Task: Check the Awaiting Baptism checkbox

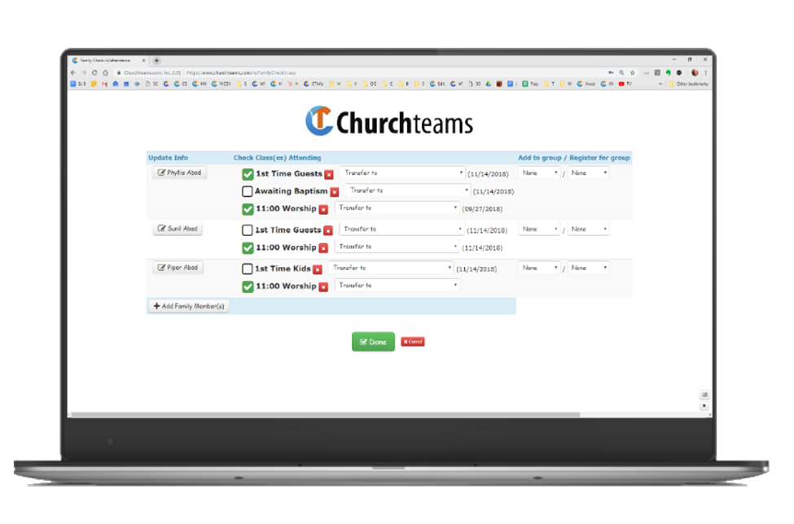Action: point(247,191)
